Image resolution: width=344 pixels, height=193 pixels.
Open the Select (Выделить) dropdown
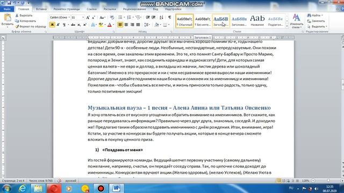[x=317, y=26]
